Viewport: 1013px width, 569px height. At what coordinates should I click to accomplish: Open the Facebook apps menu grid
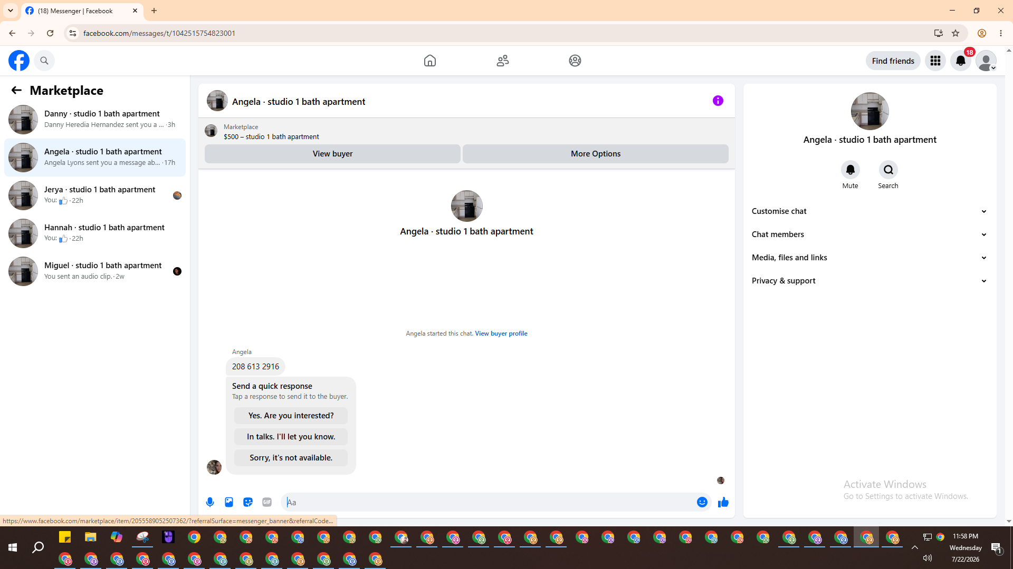click(x=935, y=61)
